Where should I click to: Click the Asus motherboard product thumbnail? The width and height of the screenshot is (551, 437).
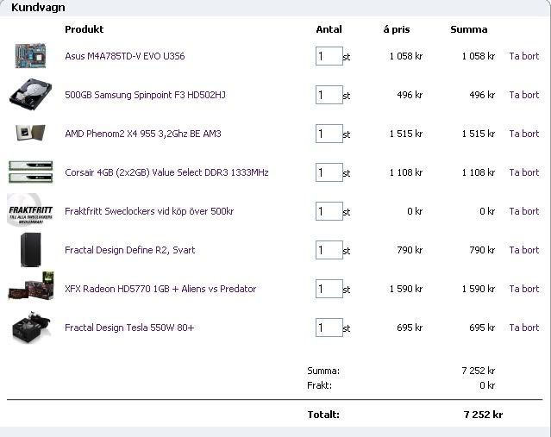click(30, 56)
